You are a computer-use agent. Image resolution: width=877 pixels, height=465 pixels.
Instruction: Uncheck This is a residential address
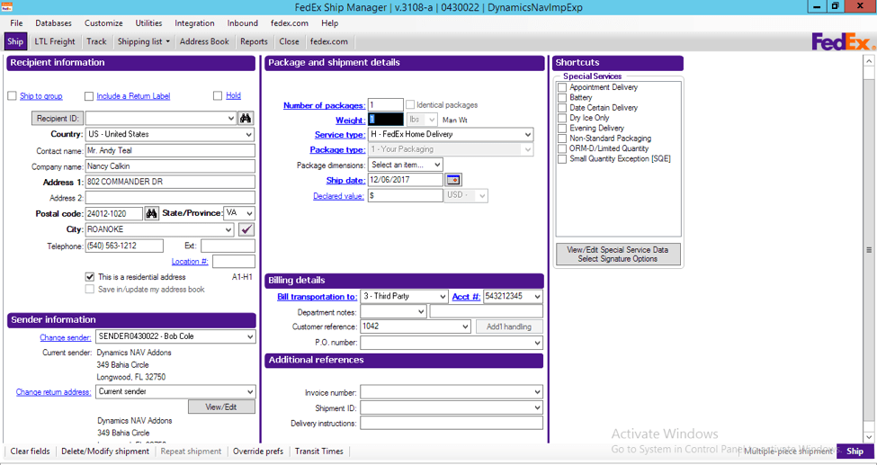tap(89, 277)
